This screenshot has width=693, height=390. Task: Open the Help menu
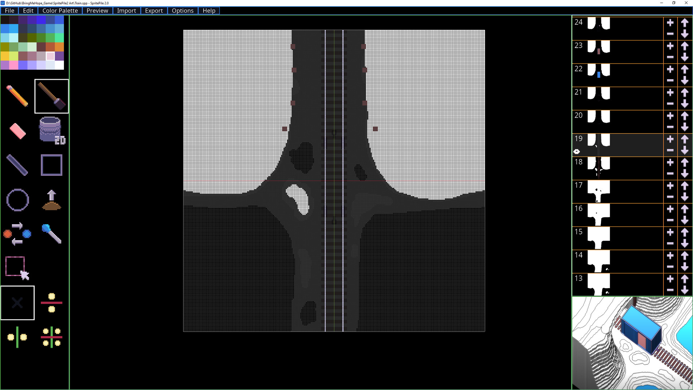pos(209,10)
